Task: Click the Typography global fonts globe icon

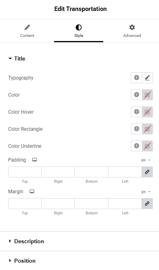Action: [137, 78]
